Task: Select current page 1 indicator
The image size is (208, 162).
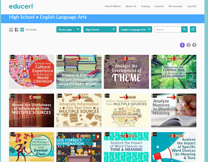Action: (182, 45)
